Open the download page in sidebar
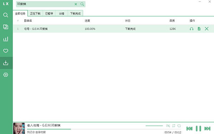 click(6, 63)
